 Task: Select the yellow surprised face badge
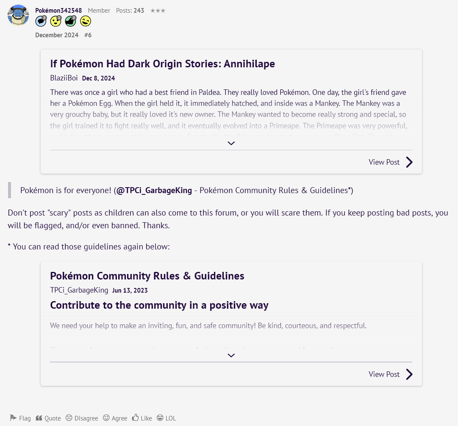coord(56,21)
